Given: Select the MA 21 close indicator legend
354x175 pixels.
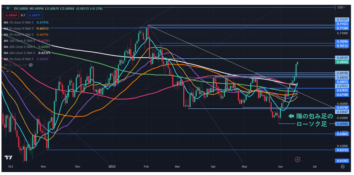Looking at the screenshot, I should [x=26, y=28].
